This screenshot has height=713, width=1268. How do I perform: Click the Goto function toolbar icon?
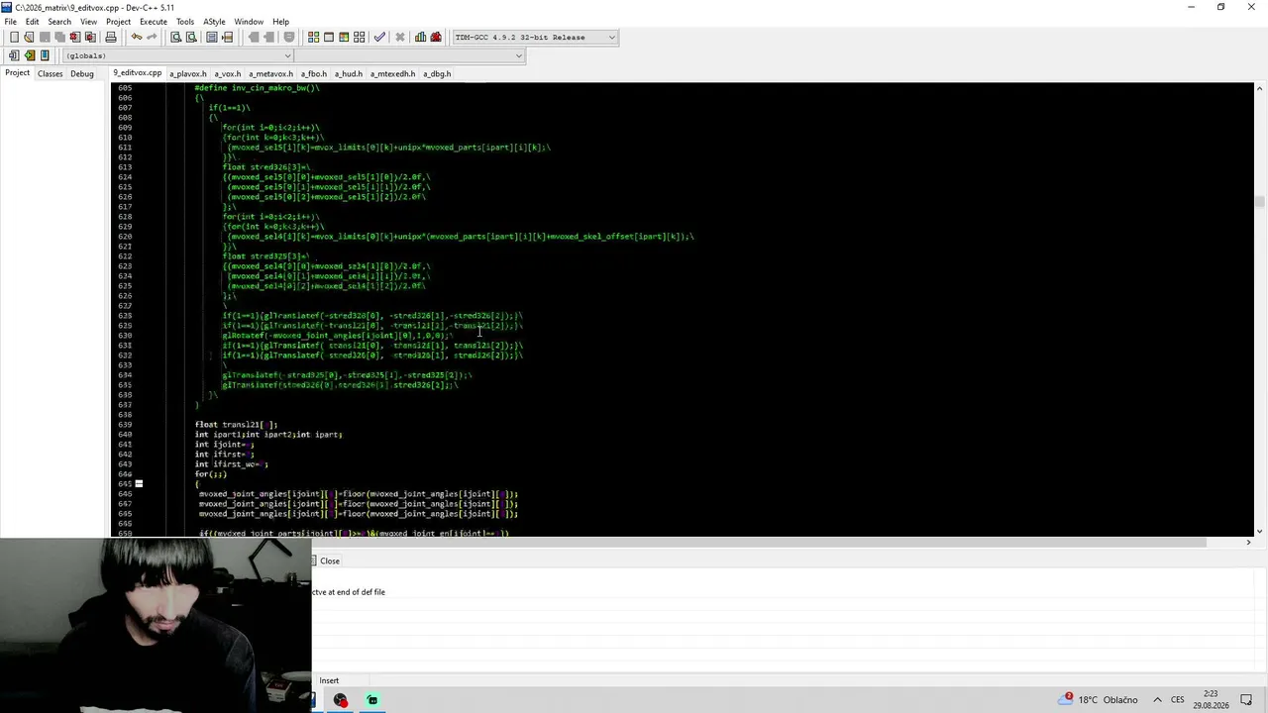(211, 37)
